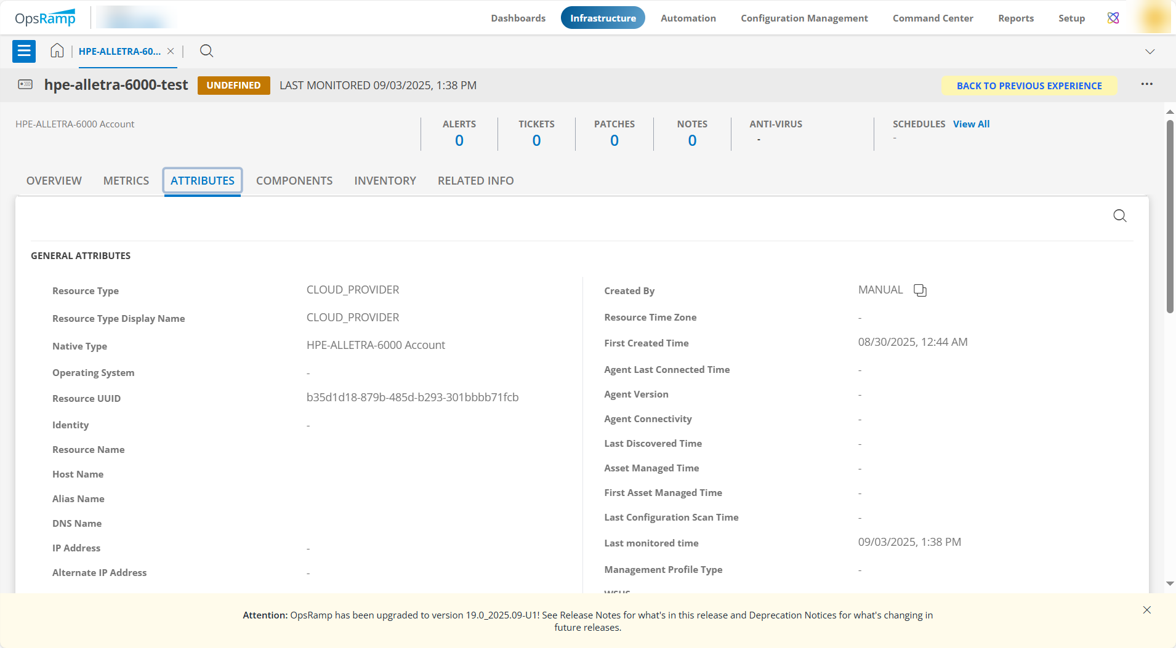Open the Automation menu
This screenshot has height=648, width=1176.
[x=688, y=18]
